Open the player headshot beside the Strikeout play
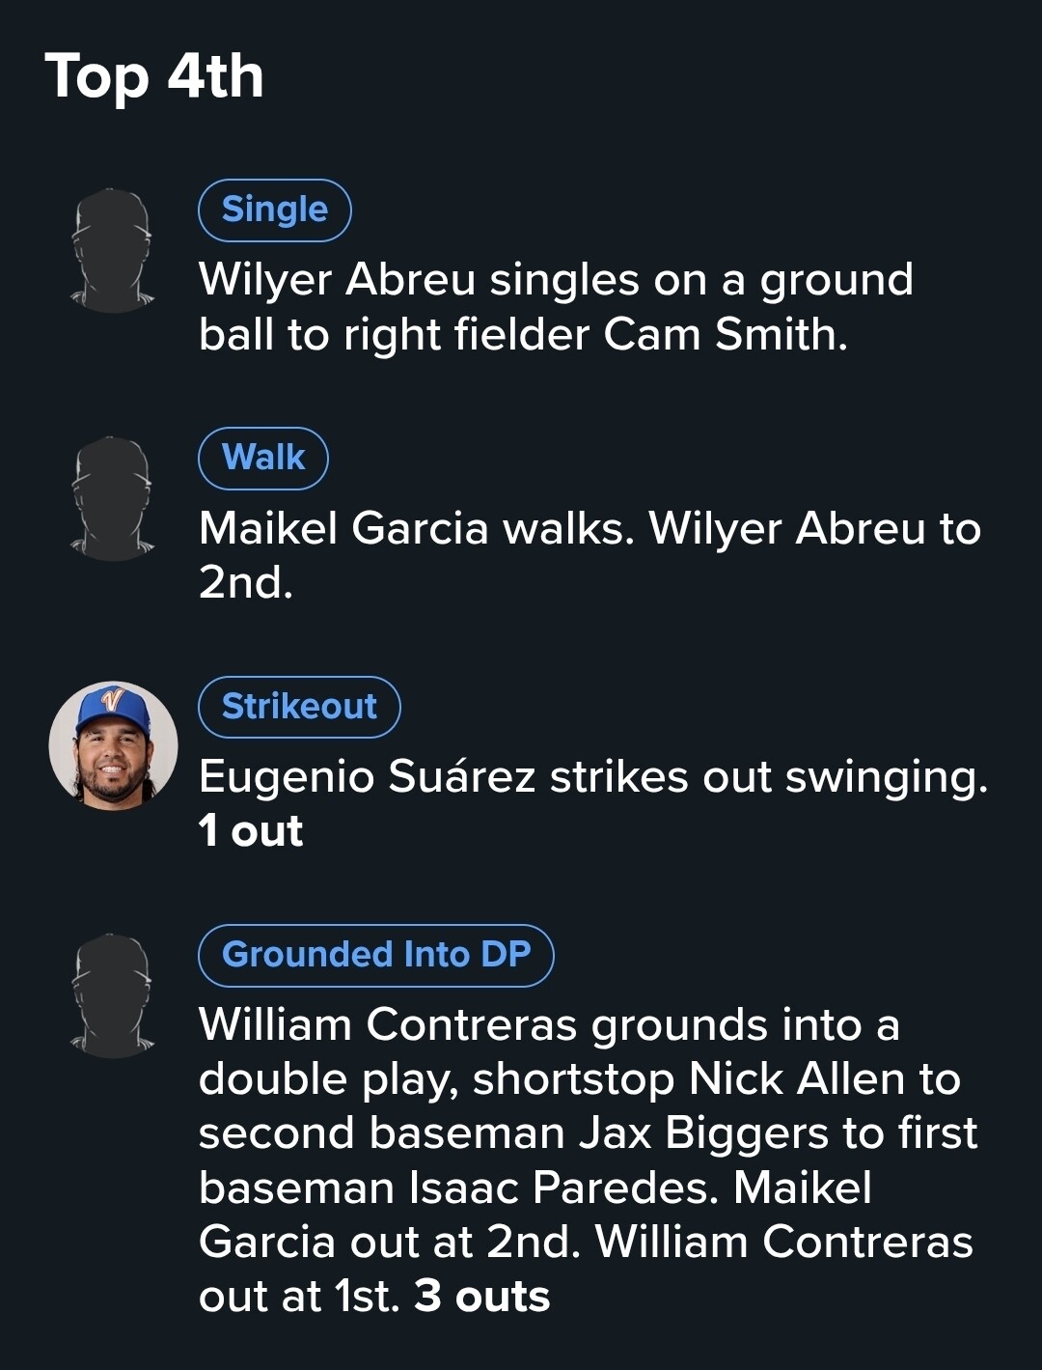The width and height of the screenshot is (1042, 1370). point(114,746)
